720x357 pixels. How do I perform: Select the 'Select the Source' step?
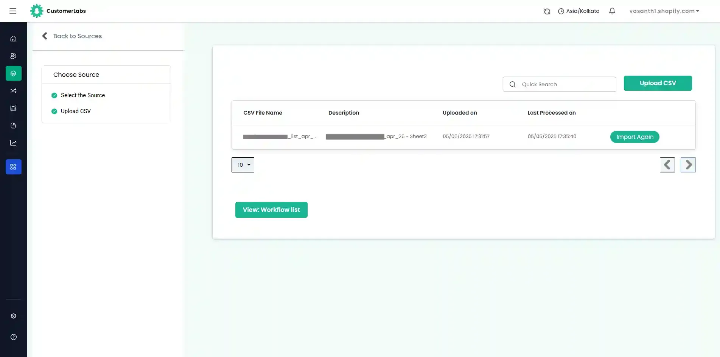click(x=83, y=95)
